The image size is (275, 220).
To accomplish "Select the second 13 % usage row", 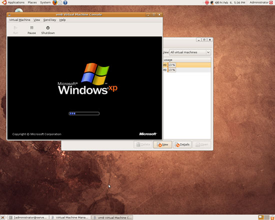I will tap(187, 70).
